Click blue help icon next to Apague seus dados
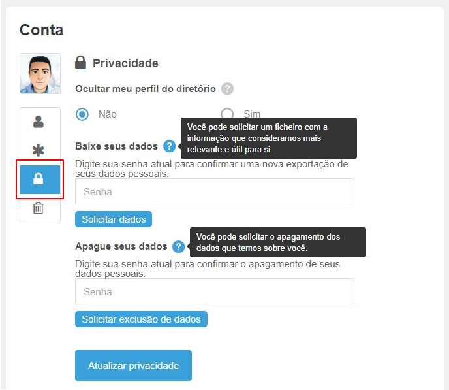 click(178, 246)
